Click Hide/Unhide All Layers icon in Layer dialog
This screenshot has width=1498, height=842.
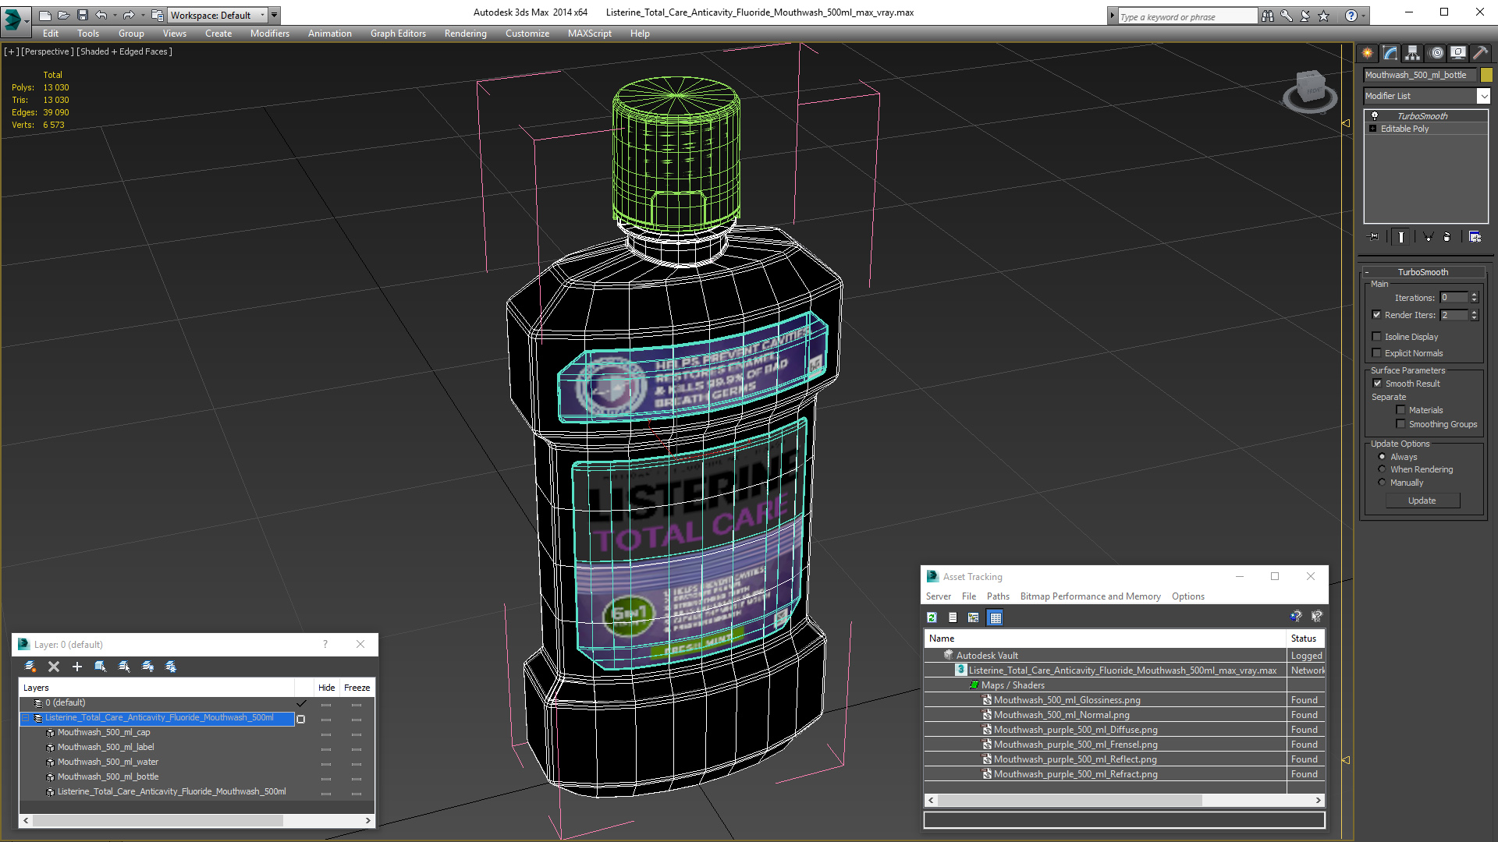147,667
